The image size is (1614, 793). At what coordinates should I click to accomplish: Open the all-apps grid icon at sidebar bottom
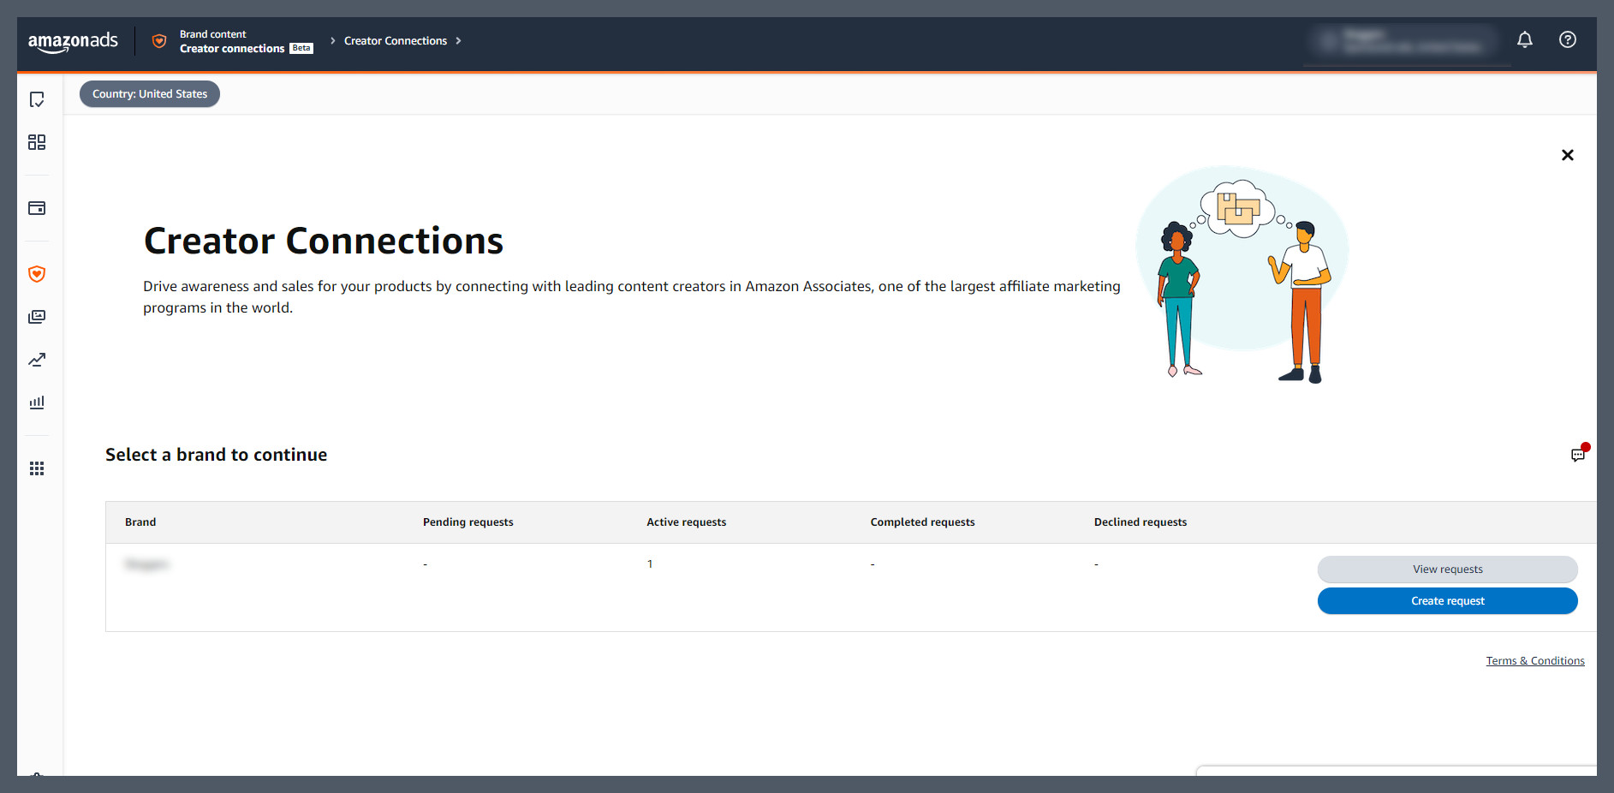(x=37, y=468)
